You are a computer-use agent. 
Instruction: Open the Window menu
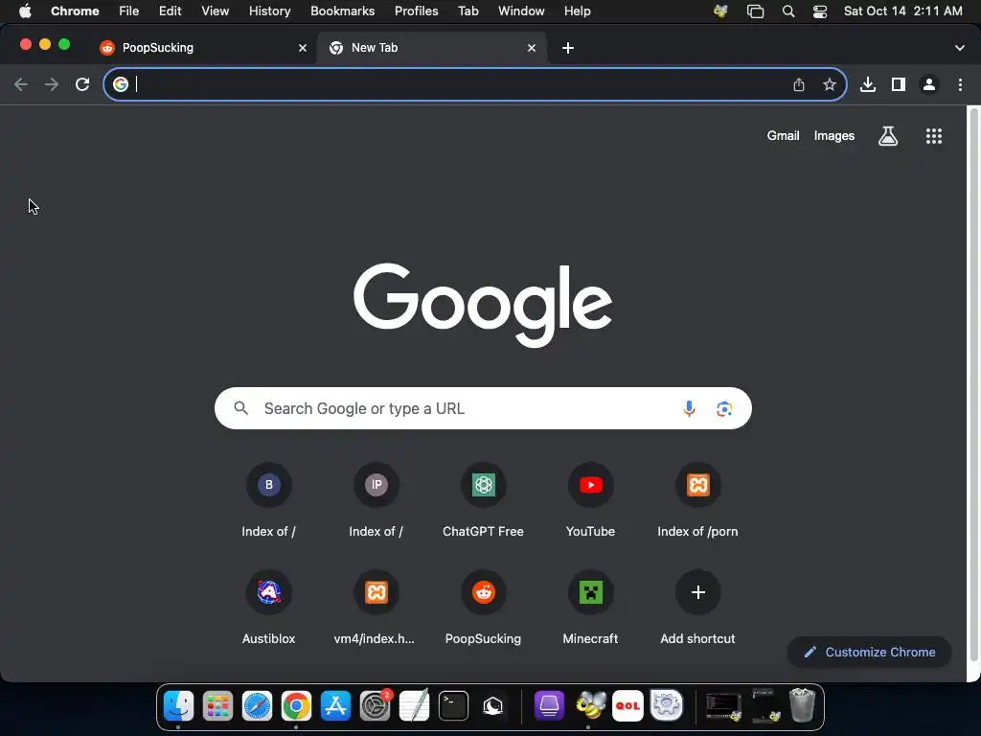pyautogui.click(x=521, y=11)
